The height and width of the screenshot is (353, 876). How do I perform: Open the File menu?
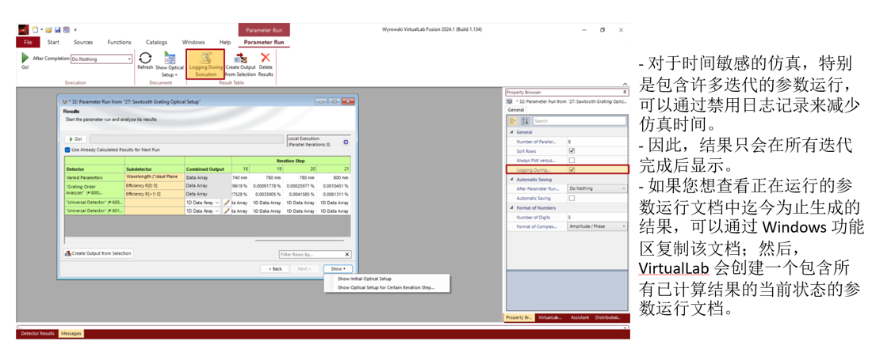[28, 42]
